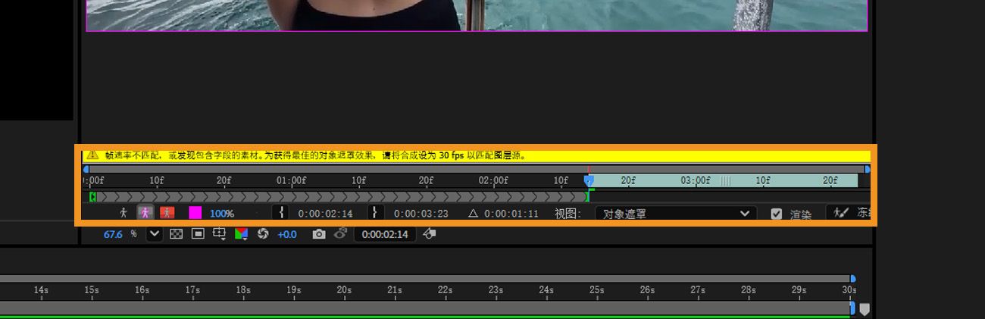Click the +0.0 exposure value
985x319 pixels.
[x=287, y=234]
